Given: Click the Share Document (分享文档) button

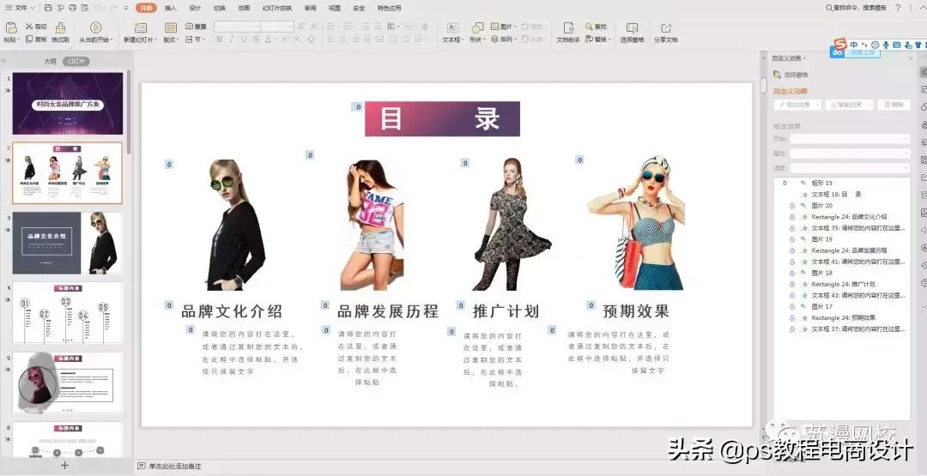Looking at the screenshot, I should tap(666, 33).
